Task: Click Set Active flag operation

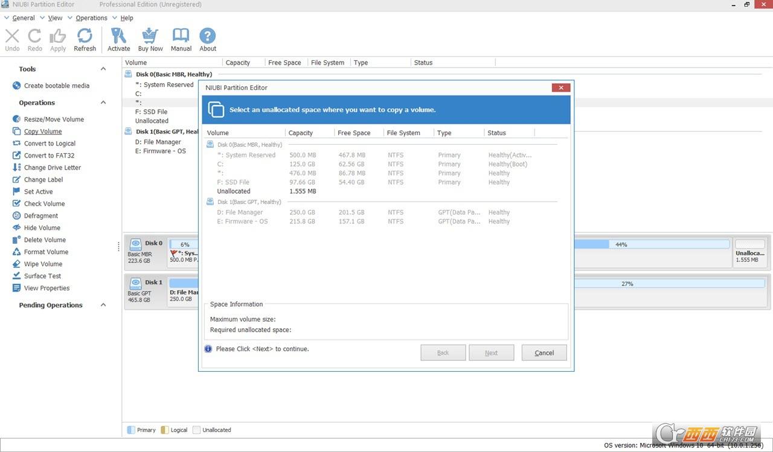Action: 39,192
